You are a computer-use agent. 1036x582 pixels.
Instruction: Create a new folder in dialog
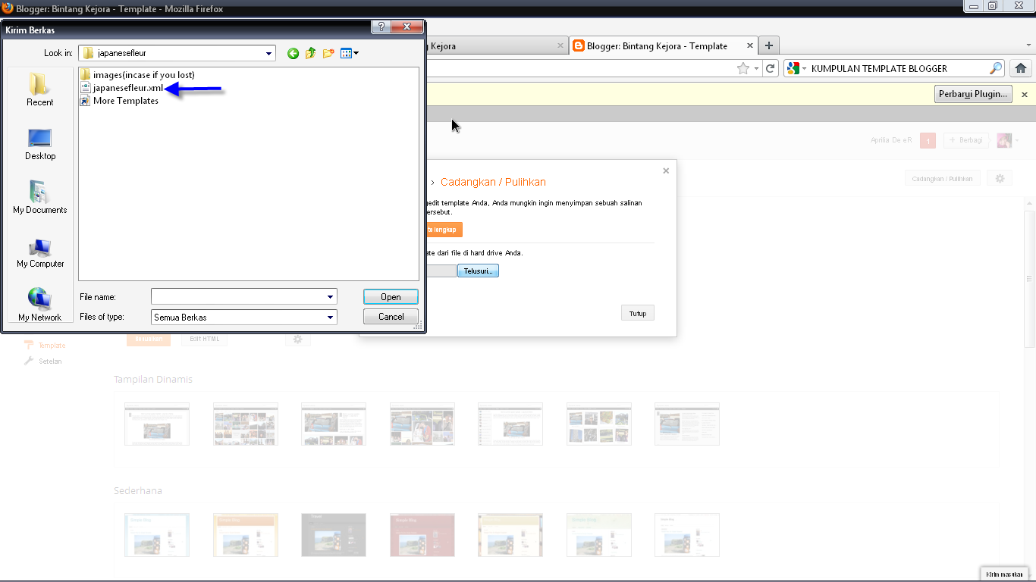coord(328,53)
